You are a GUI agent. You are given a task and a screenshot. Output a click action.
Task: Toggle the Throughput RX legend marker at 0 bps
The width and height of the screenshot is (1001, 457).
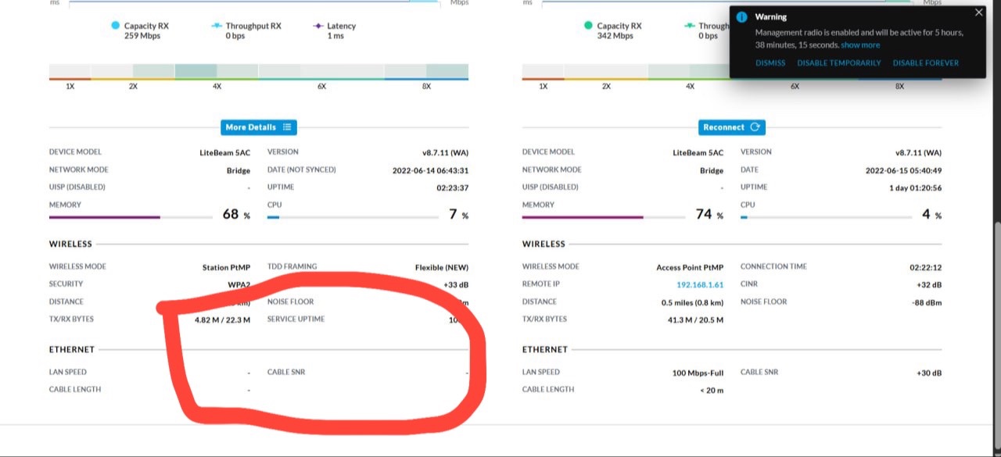click(x=217, y=26)
